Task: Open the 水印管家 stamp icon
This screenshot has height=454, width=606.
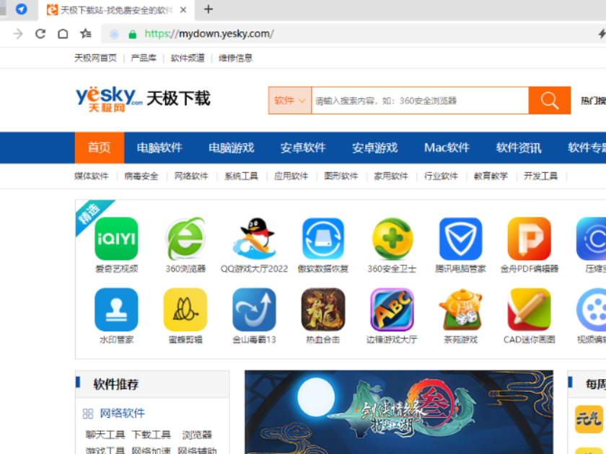Action: 116,310
